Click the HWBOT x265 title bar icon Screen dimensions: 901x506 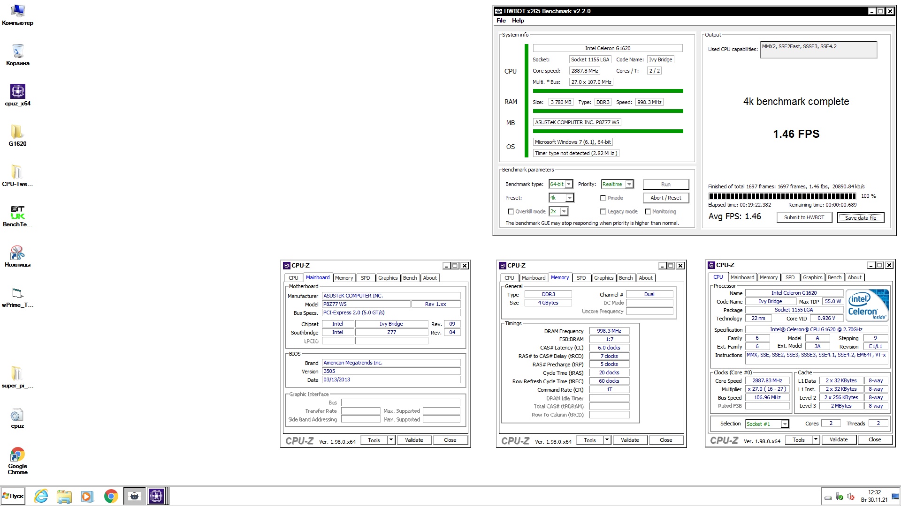[498, 11]
